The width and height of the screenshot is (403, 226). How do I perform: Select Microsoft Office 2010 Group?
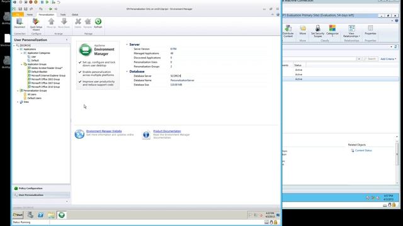click(45, 87)
